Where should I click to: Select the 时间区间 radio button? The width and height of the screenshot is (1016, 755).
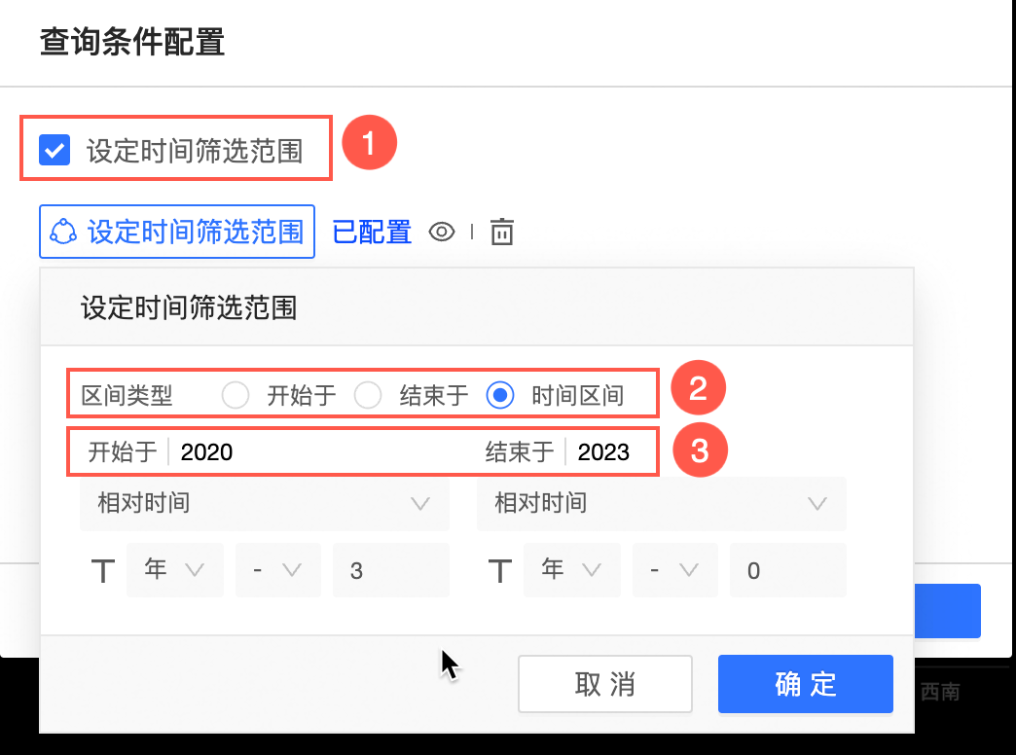500,395
